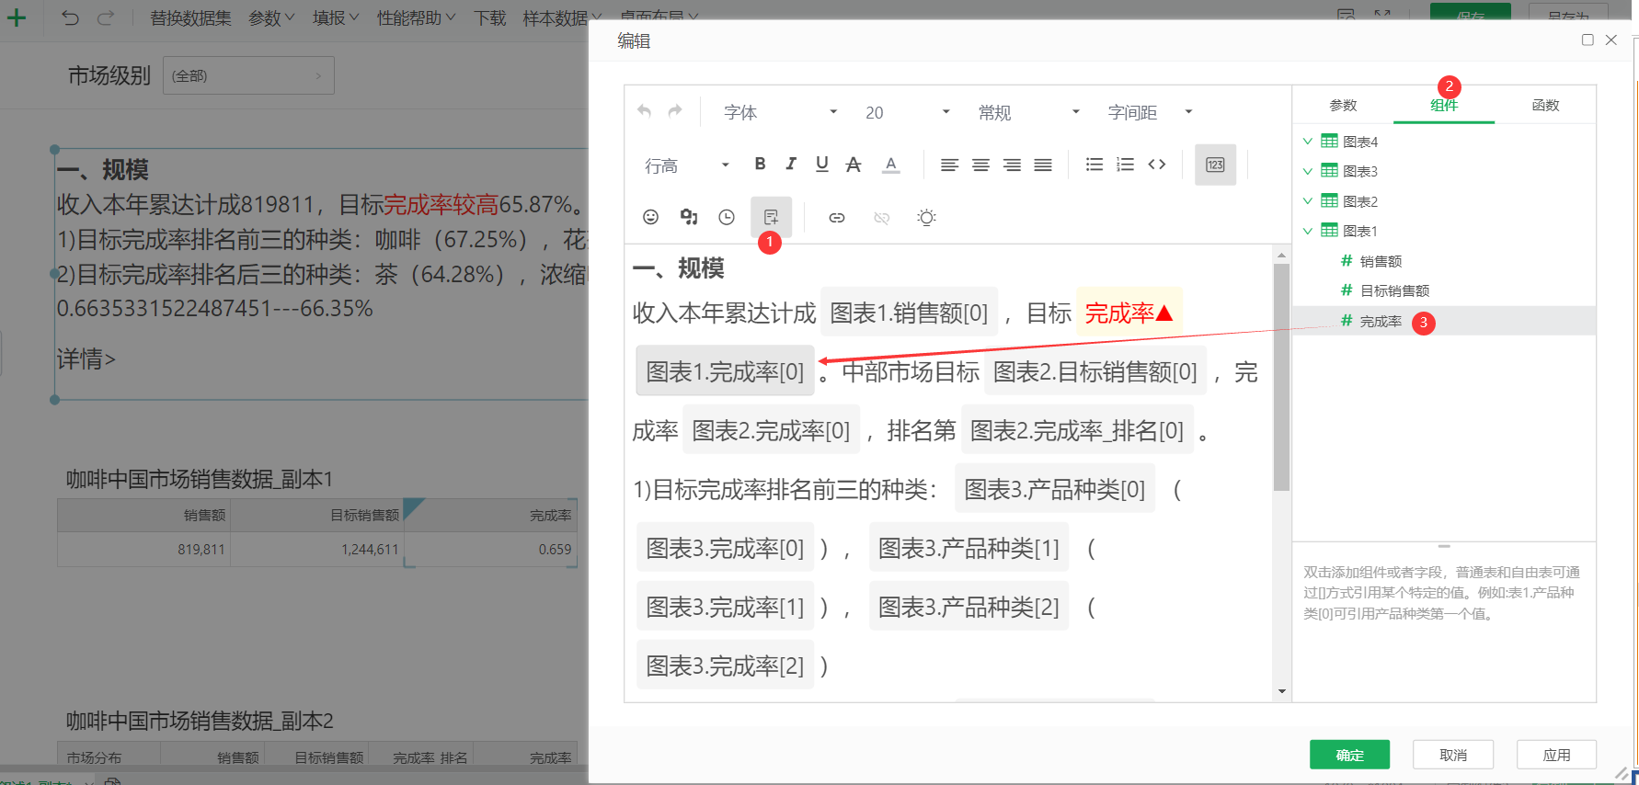Click the insert field icon
The image size is (1639, 785).
[771, 217]
